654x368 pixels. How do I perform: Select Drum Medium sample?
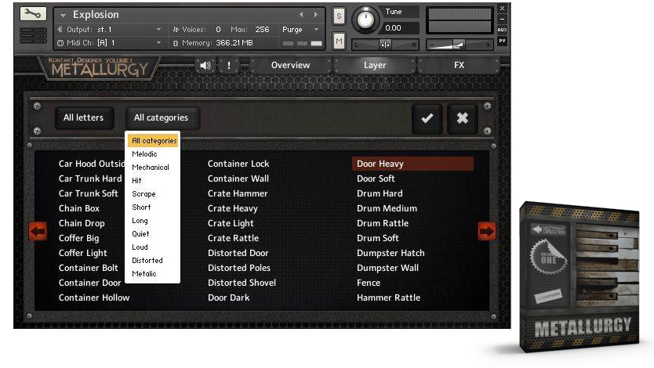tap(387, 208)
